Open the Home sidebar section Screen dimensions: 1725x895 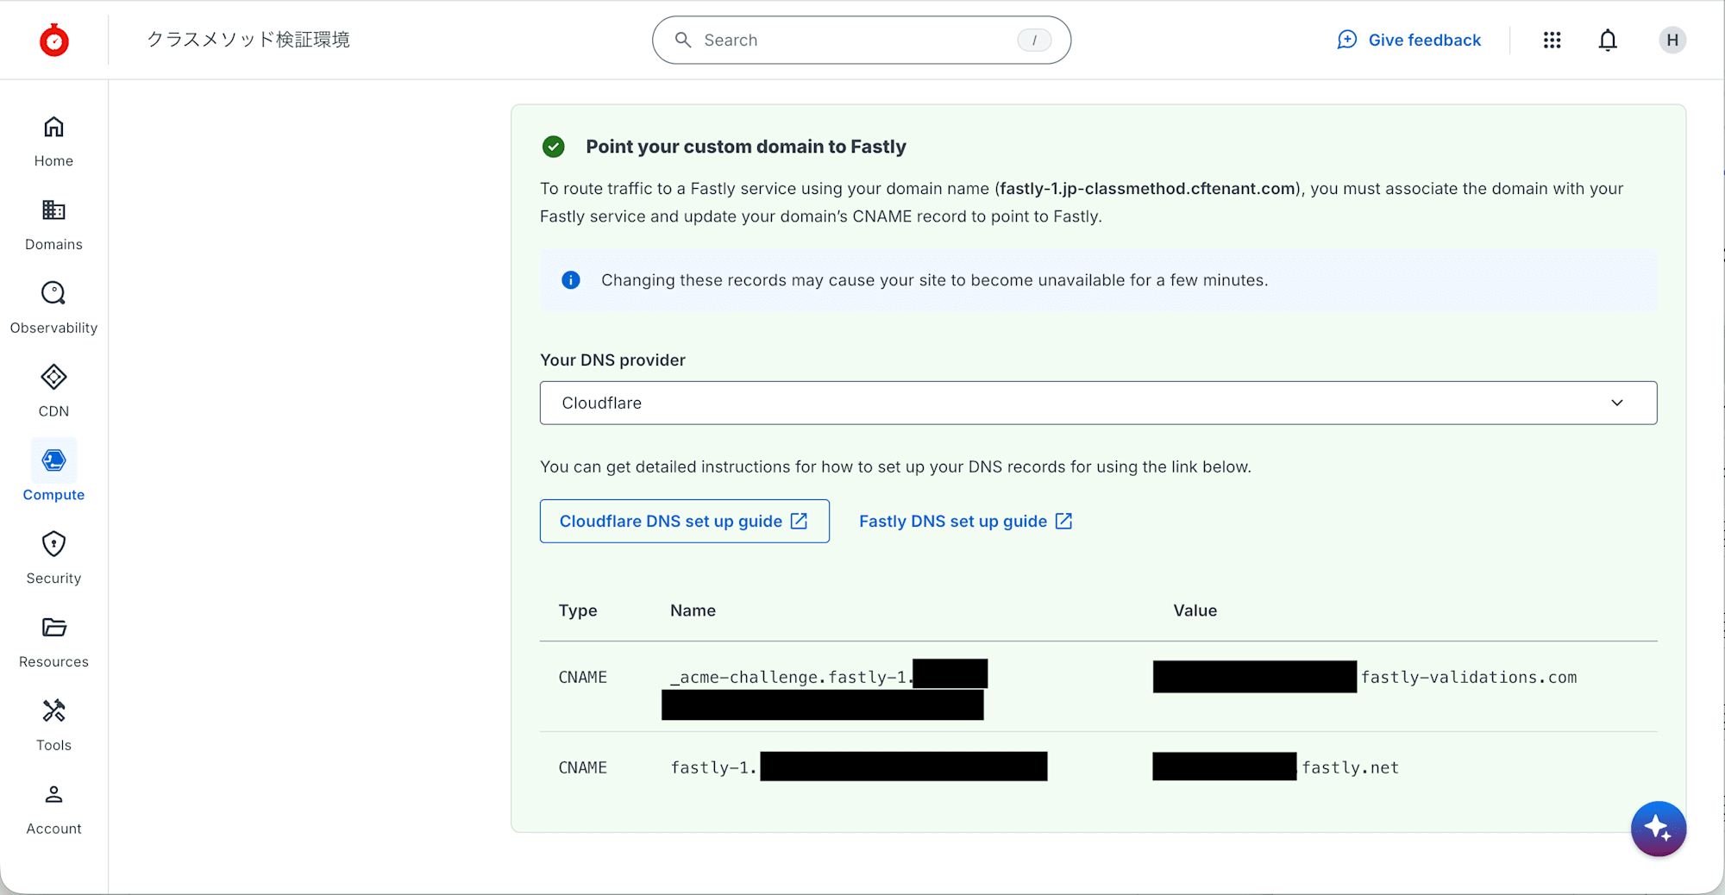[53, 141]
